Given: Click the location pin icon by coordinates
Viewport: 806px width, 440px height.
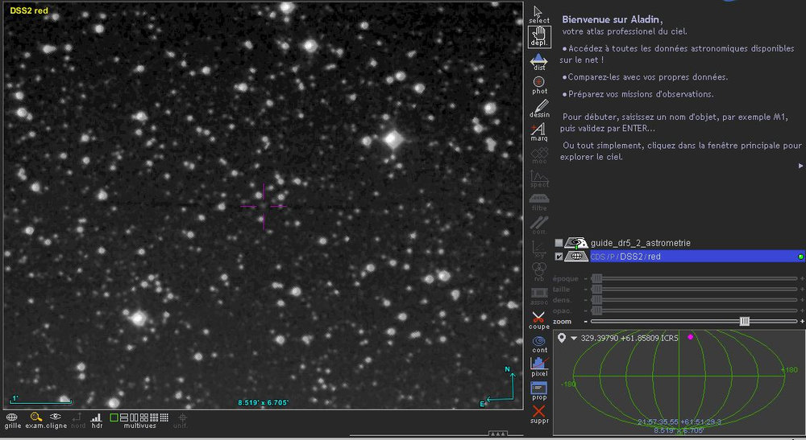Looking at the screenshot, I should (x=562, y=338).
